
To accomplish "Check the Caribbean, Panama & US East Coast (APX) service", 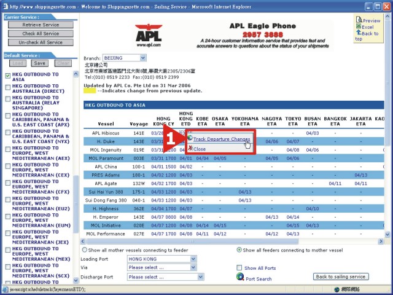I will [8, 116].
